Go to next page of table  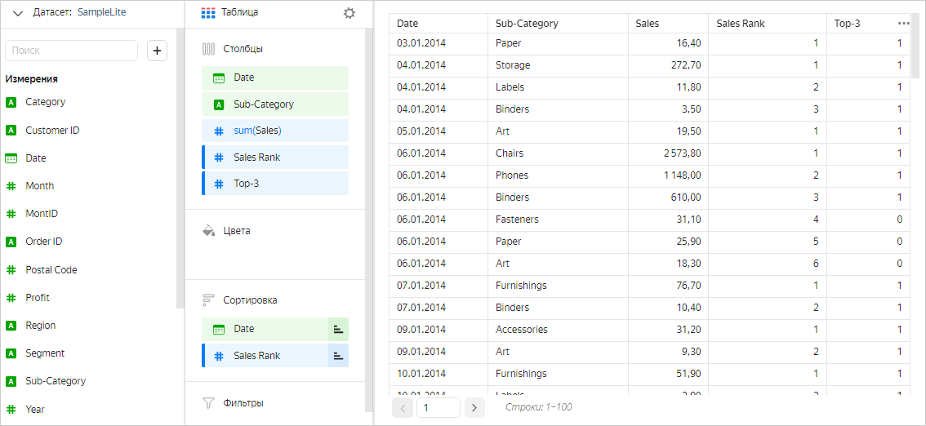[474, 407]
